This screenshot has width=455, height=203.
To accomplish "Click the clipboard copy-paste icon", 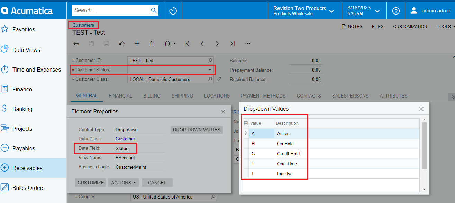I will pyautogui.click(x=167, y=44).
